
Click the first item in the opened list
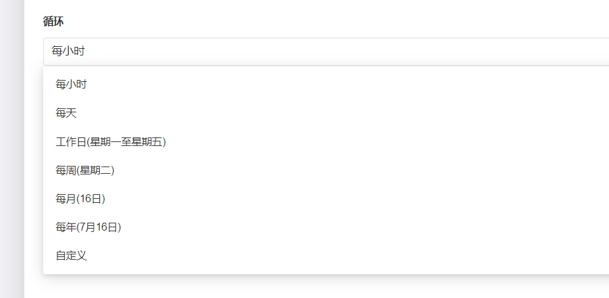tap(71, 85)
